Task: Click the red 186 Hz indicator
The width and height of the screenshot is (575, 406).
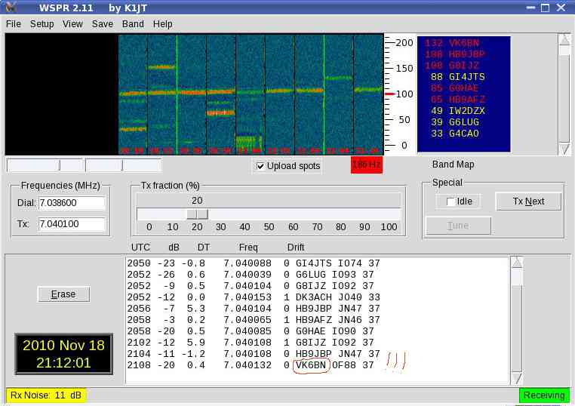Action: pyautogui.click(x=366, y=165)
